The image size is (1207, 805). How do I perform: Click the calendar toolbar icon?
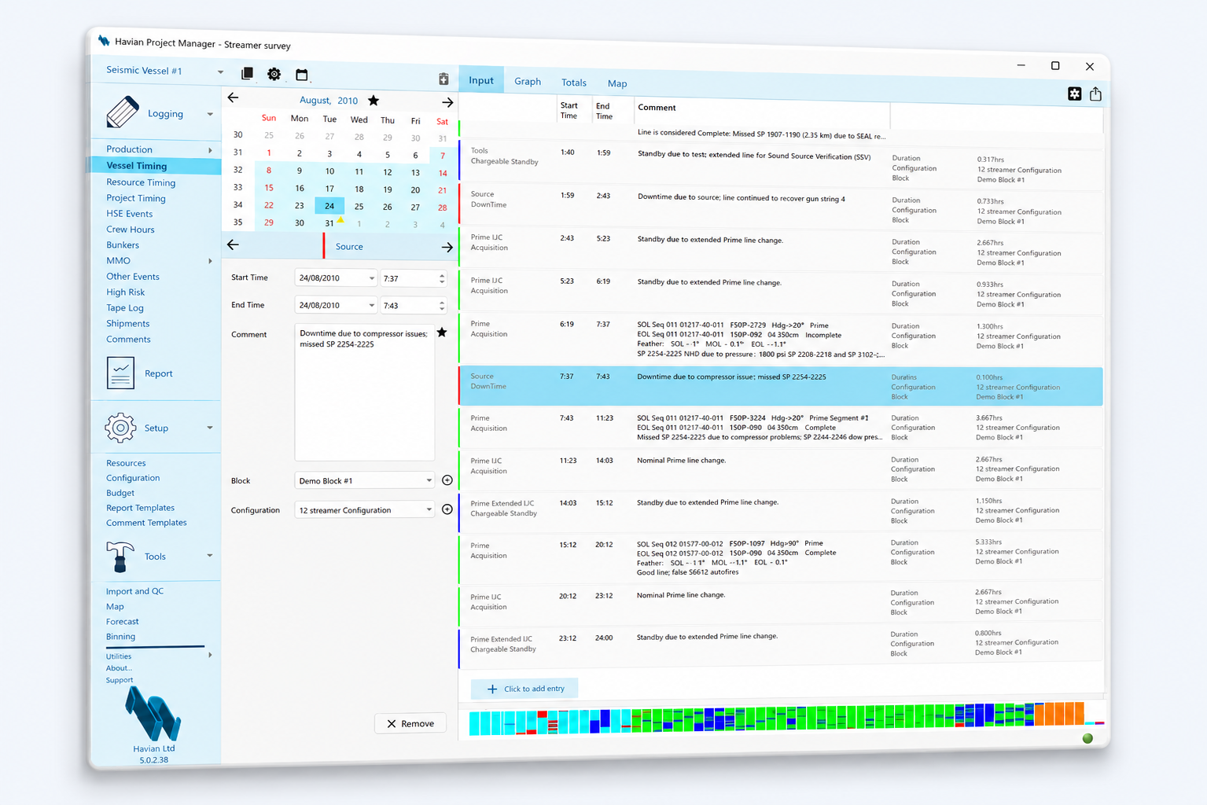click(302, 75)
